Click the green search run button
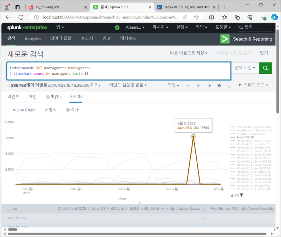Image resolution: width=281 pixels, height=237 pixels. [x=265, y=68]
